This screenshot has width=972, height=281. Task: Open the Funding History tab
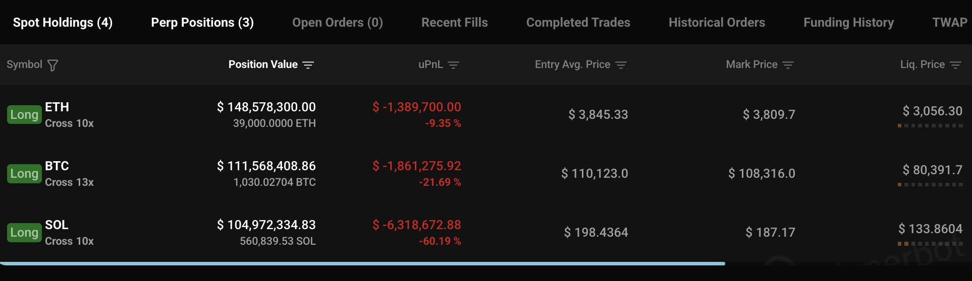(x=848, y=23)
